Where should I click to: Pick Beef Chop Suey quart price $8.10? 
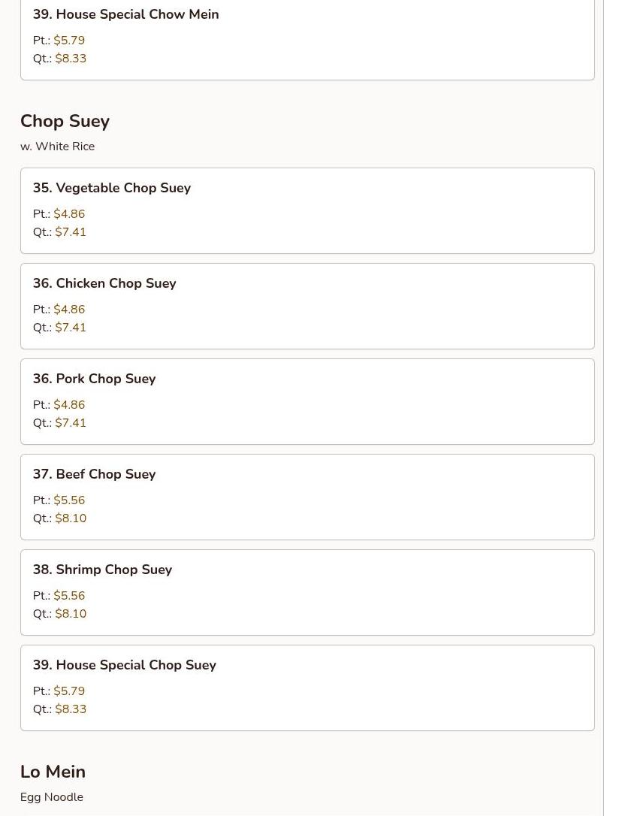tap(71, 518)
